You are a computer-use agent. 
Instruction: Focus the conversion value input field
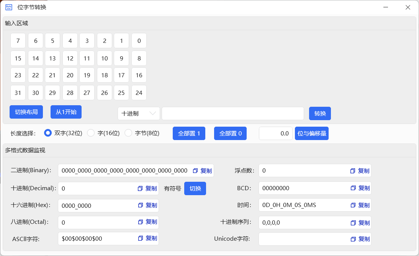(x=233, y=113)
